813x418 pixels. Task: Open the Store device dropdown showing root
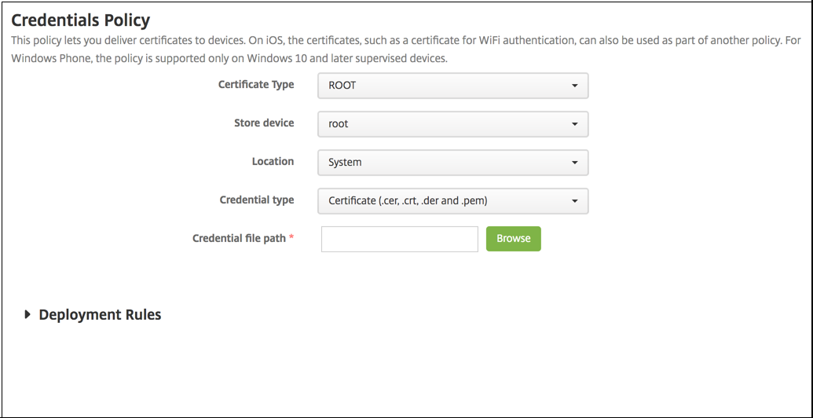452,124
